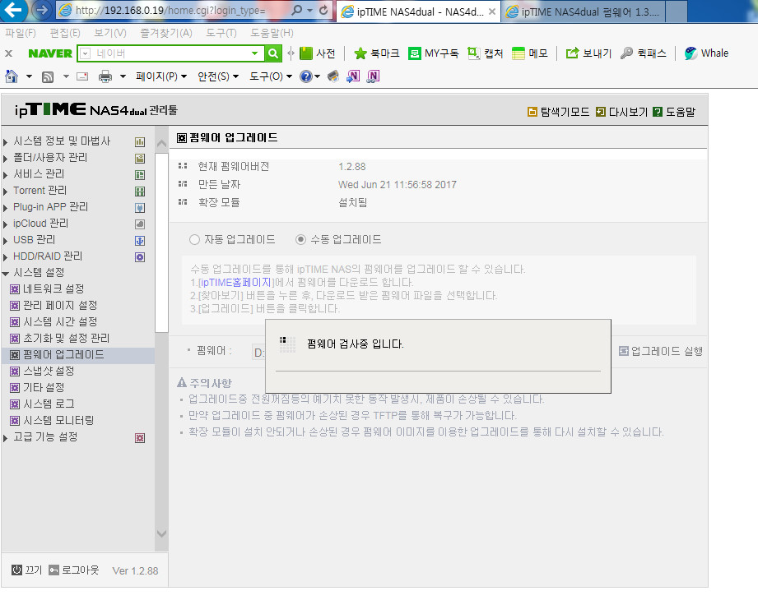Image resolution: width=758 pixels, height=600 pixels.
Task: Open the 페이지(P) dropdown in command bar
Action: click(161, 76)
